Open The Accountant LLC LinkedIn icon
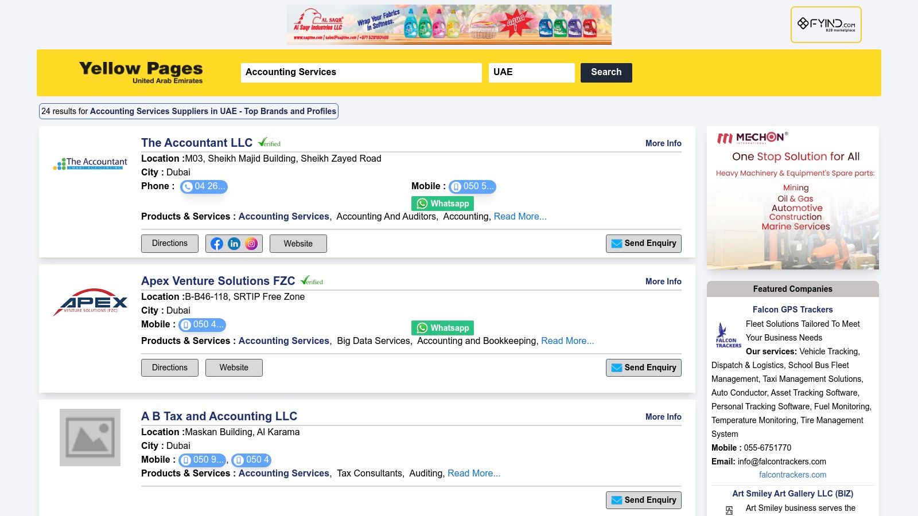The height and width of the screenshot is (516, 918). tap(234, 244)
